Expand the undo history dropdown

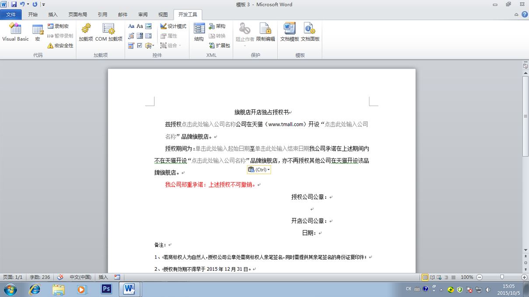point(28,4)
